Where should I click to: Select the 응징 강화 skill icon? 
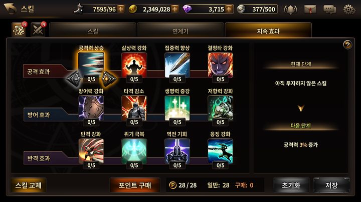pos(220,151)
